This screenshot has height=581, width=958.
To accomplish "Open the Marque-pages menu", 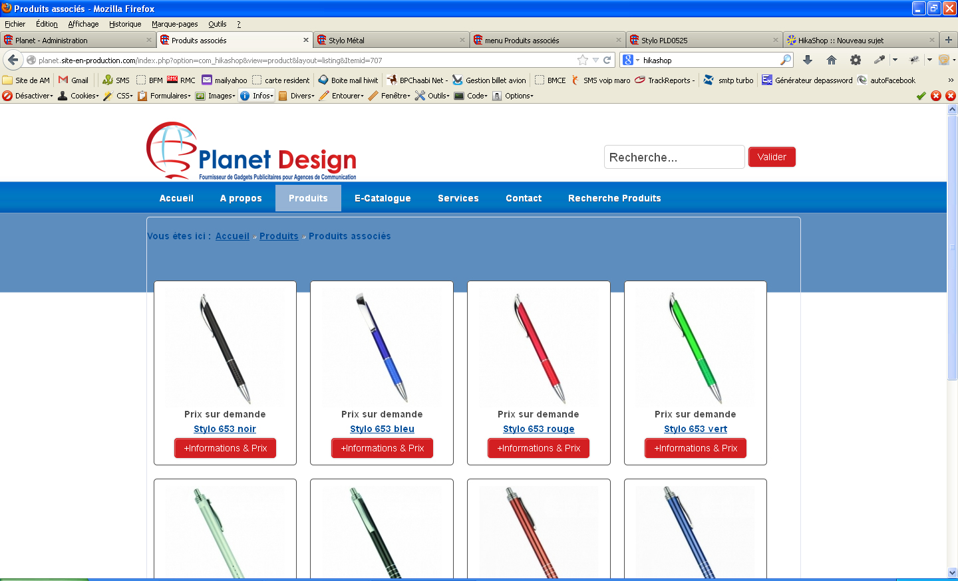I will (x=174, y=24).
